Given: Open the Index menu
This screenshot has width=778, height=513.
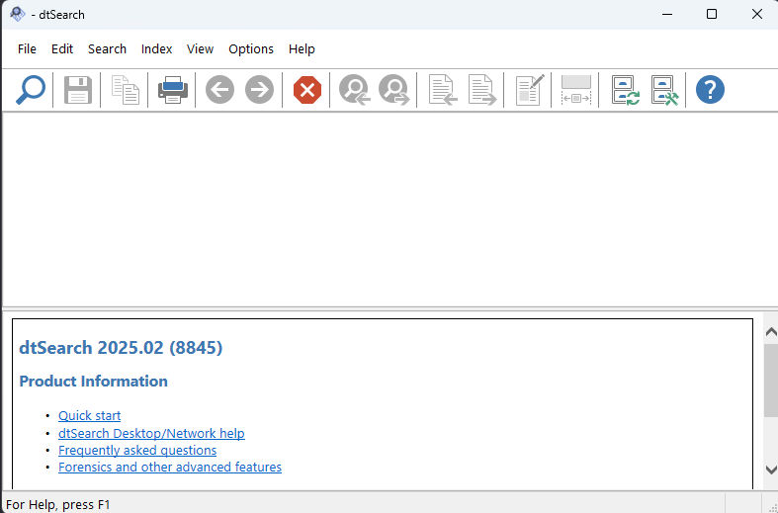Looking at the screenshot, I should 157,49.
